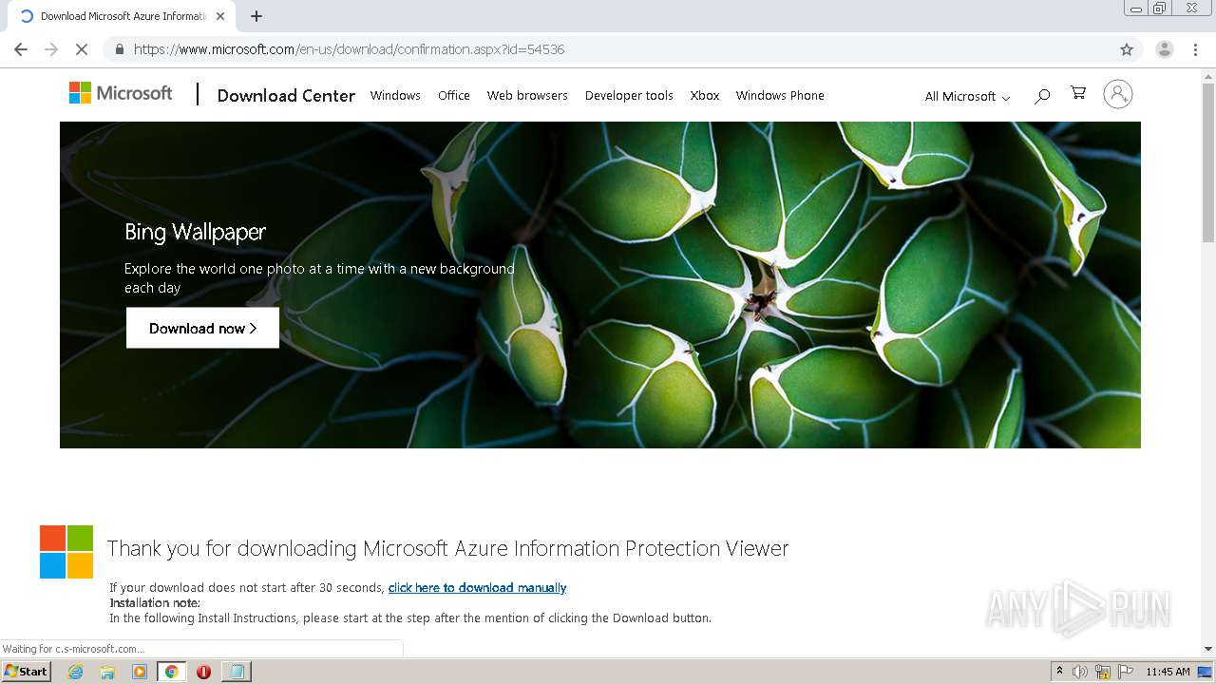Image resolution: width=1216 pixels, height=684 pixels.
Task: Click the scrollbar down arrow
Action: [1208, 649]
